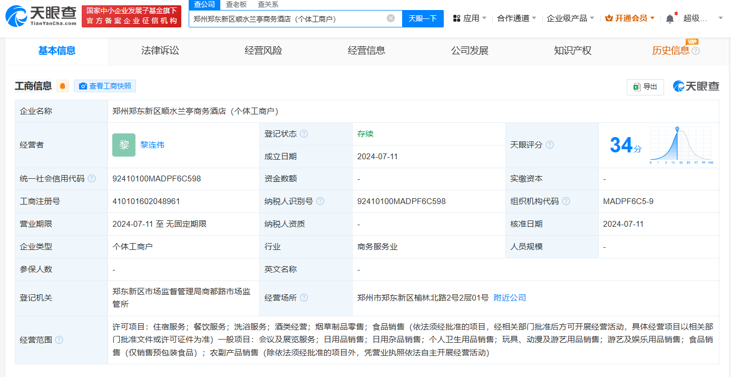Image resolution: width=731 pixels, height=377 pixels.
Task: Click the orange alert bell beside 工商信息
Action: (63, 86)
